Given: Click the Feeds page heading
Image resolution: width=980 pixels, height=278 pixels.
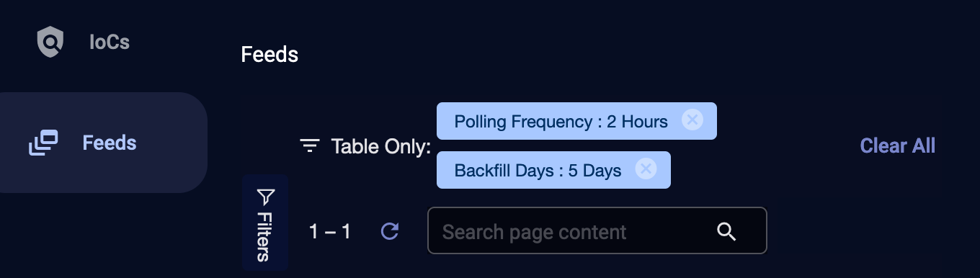Looking at the screenshot, I should 269,54.
